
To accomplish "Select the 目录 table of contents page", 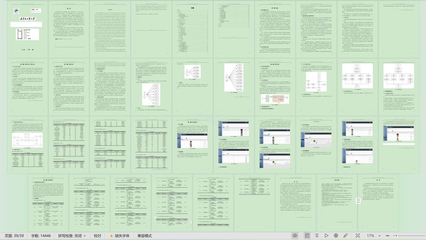I will [x=192, y=29].
